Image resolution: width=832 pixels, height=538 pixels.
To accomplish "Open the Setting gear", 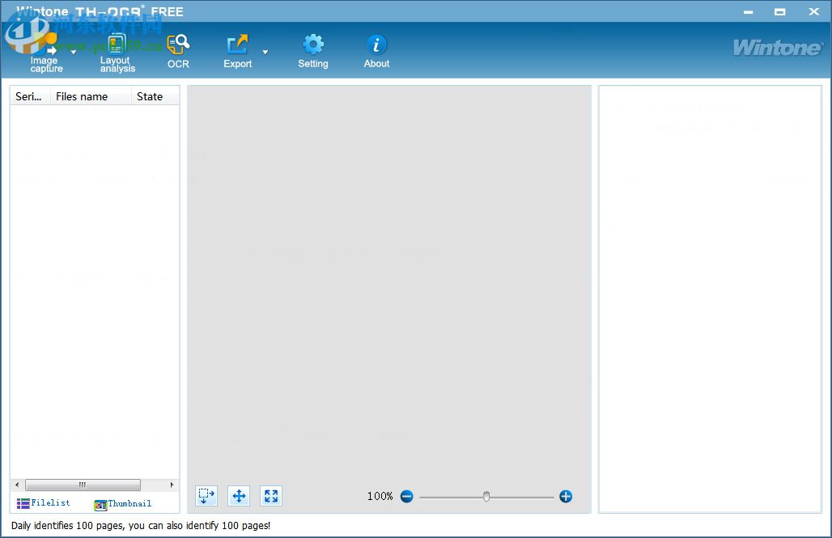I will coord(313,52).
